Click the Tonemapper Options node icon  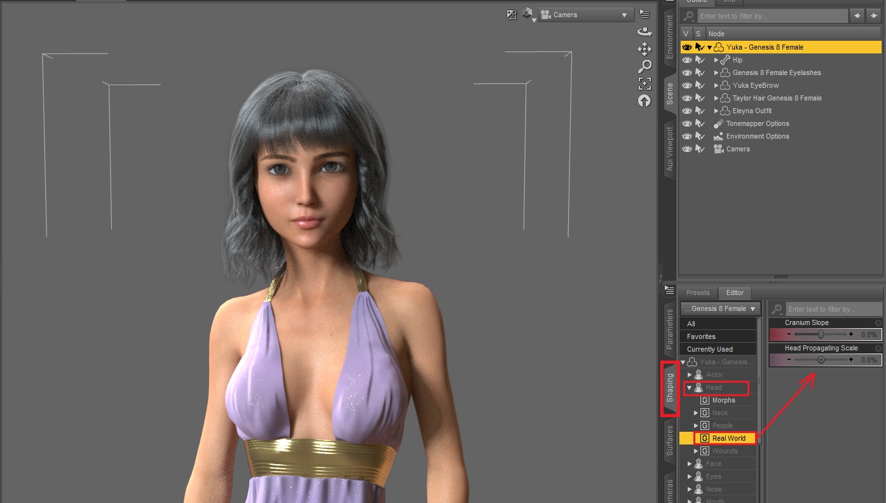[x=719, y=123]
